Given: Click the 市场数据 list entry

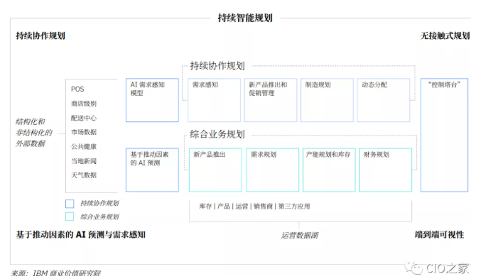Looking at the screenshot, I should tap(84, 132).
